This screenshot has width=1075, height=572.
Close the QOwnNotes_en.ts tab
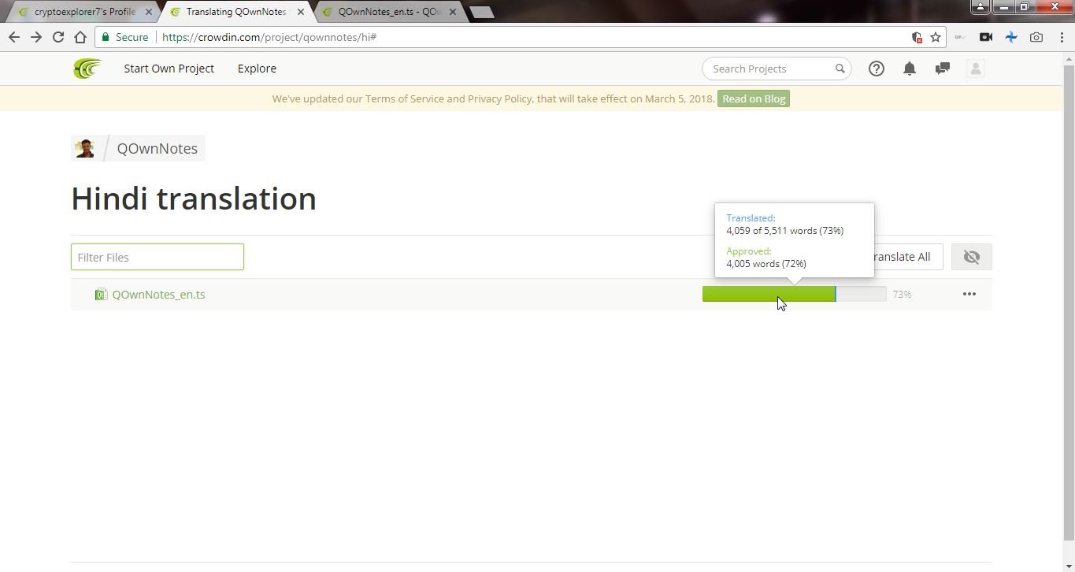pos(452,12)
